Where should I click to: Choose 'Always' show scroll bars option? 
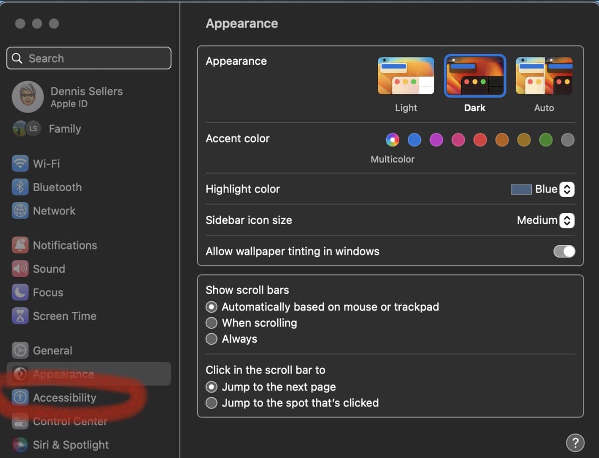tap(212, 339)
